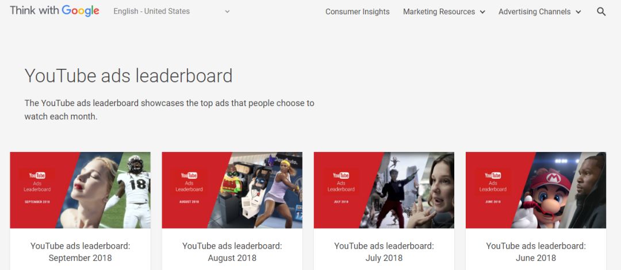This screenshot has width=621, height=270.
Task: Expand Advertising Channels menu chevron
Action: point(578,12)
